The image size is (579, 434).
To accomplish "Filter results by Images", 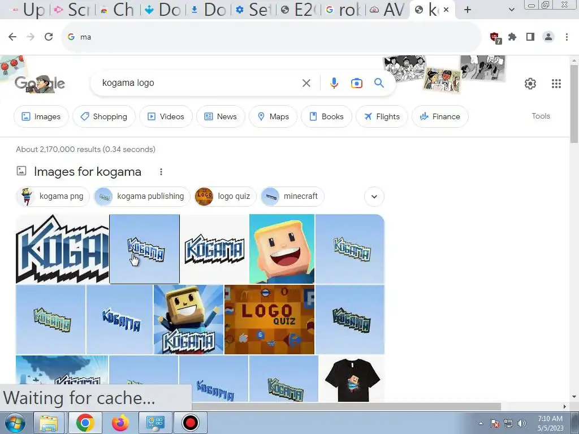I will pos(41,116).
